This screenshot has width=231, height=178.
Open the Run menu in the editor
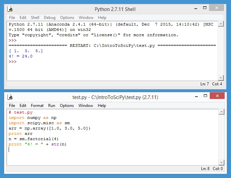pyautogui.click(x=52, y=106)
